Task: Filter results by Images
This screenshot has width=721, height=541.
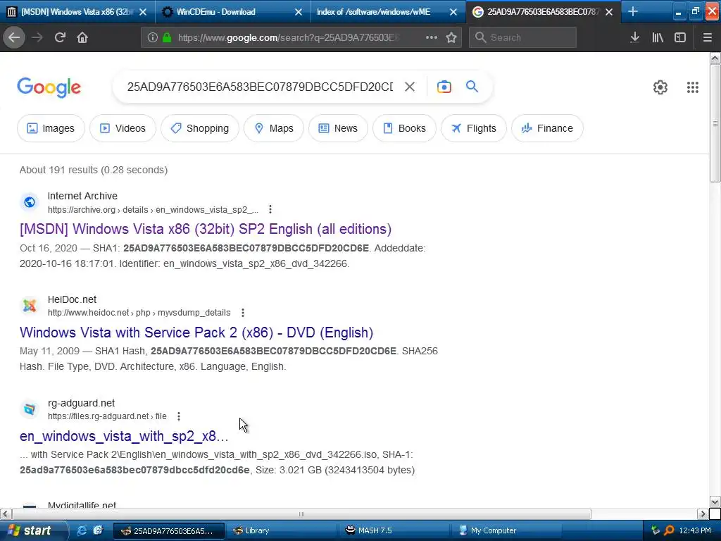Action: [51, 128]
